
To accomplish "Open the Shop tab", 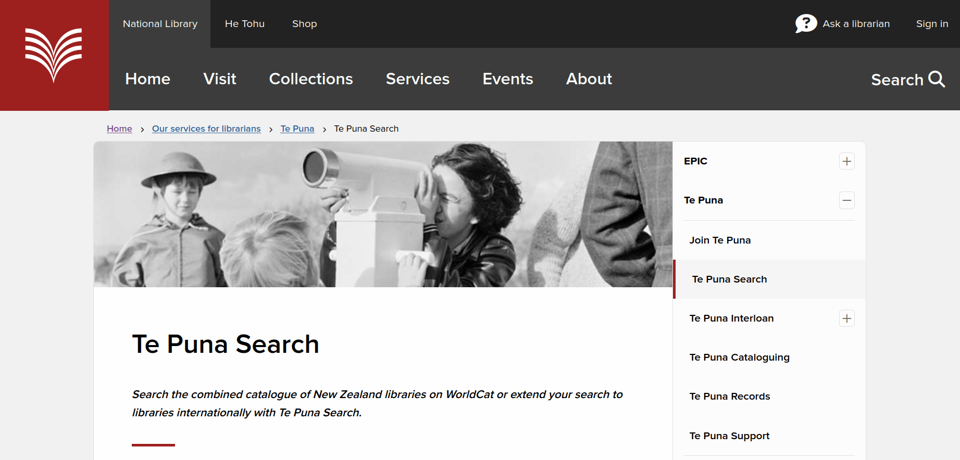I will pyautogui.click(x=304, y=24).
